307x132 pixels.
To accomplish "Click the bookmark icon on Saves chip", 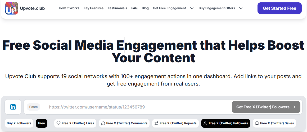I will (x=257, y=123).
